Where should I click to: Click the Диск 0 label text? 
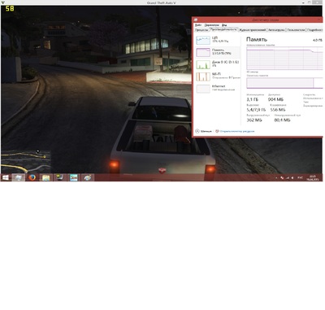click(x=225, y=62)
